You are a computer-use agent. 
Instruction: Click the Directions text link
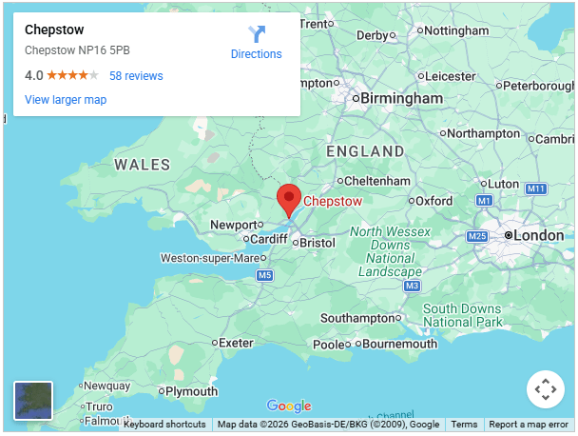coord(256,54)
